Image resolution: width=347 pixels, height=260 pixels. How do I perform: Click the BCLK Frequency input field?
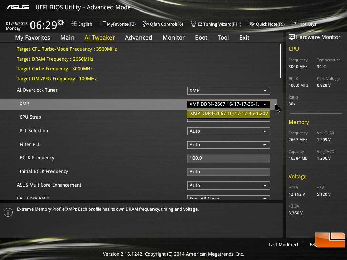(229, 158)
